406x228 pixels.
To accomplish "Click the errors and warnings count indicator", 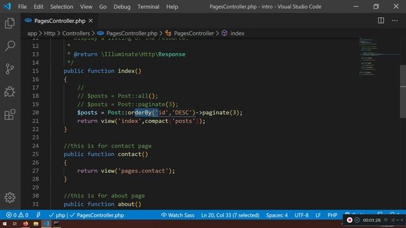I will 17,215.
